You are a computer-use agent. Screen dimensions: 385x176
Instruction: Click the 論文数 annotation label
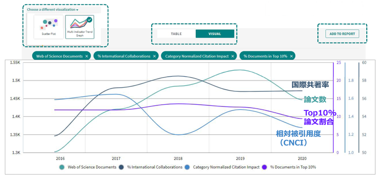(x=315, y=99)
